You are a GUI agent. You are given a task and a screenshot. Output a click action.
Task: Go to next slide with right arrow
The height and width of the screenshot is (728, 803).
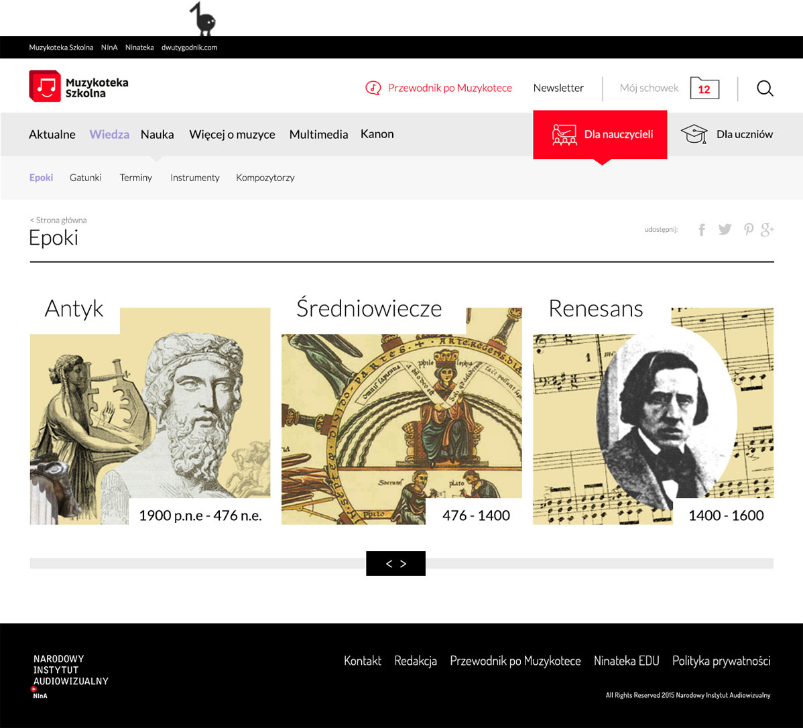(x=403, y=564)
